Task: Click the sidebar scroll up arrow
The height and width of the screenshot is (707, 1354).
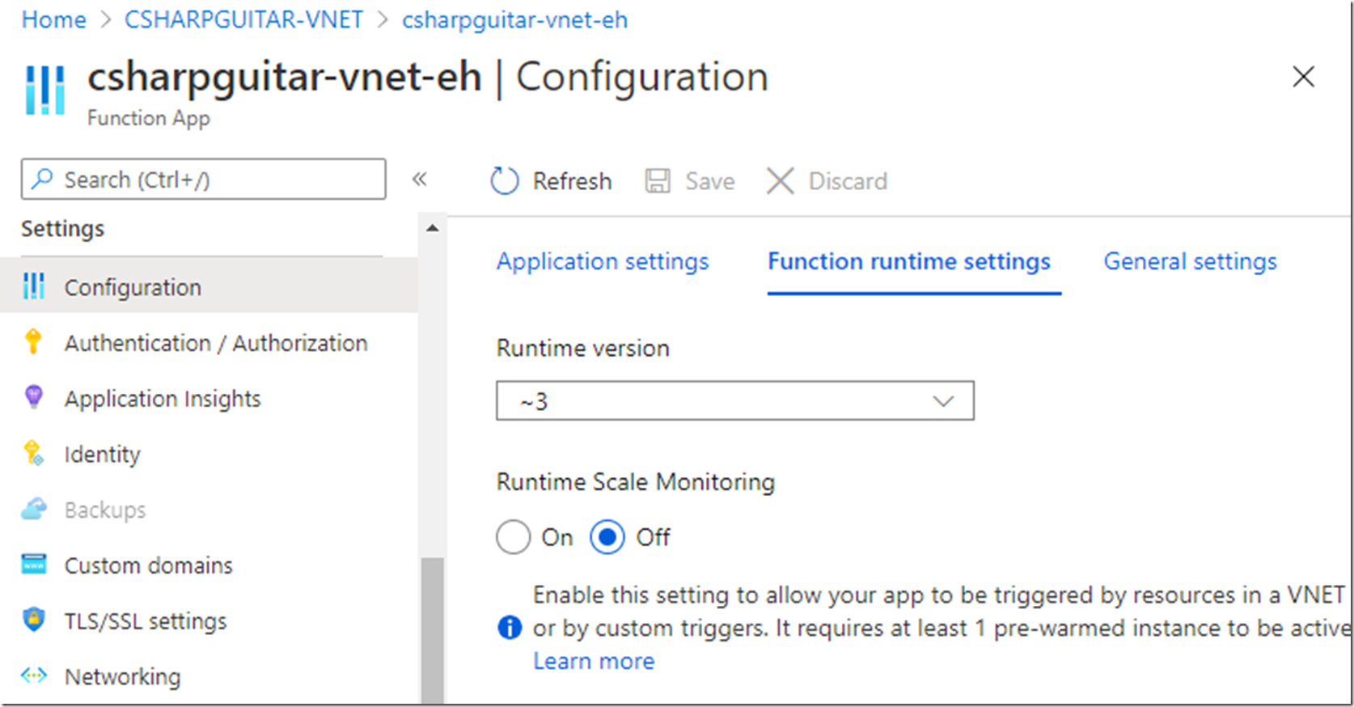Action: tap(433, 228)
